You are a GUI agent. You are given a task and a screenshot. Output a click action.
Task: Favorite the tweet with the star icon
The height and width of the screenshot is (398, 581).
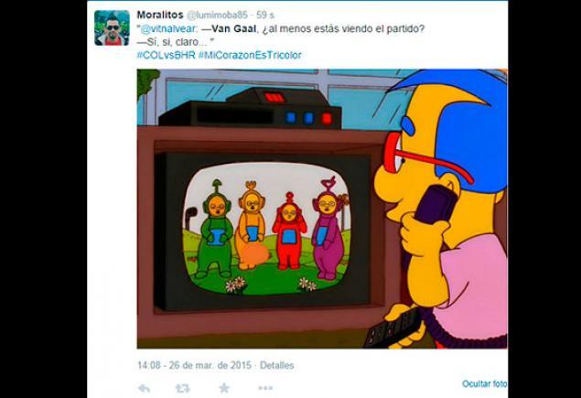click(x=224, y=388)
